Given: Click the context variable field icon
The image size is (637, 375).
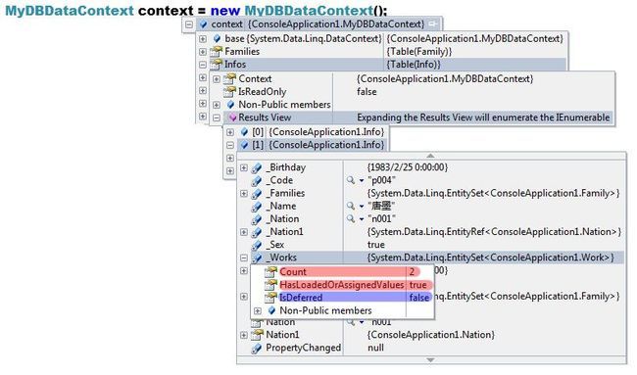Looking at the screenshot, I should click(x=204, y=24).
